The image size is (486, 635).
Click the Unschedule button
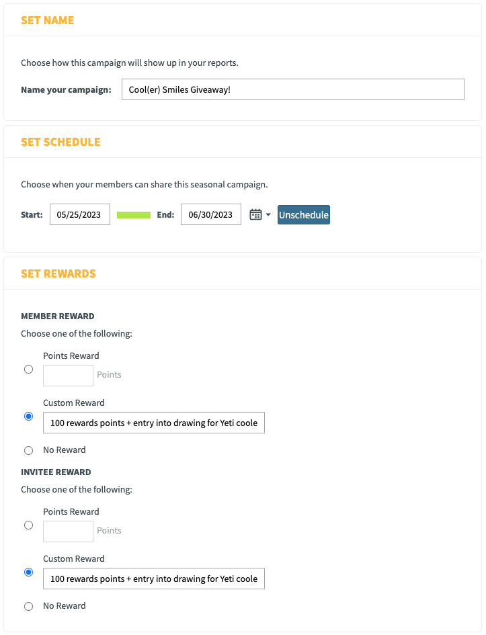304,214
